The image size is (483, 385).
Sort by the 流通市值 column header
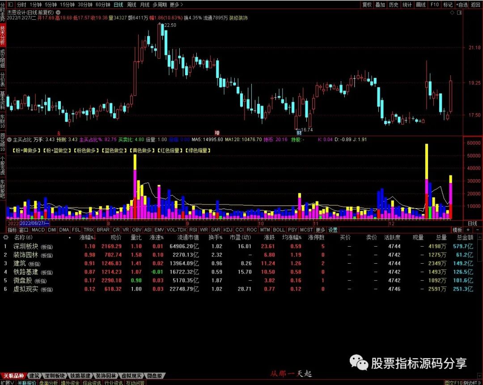click(x=188, y=237)
